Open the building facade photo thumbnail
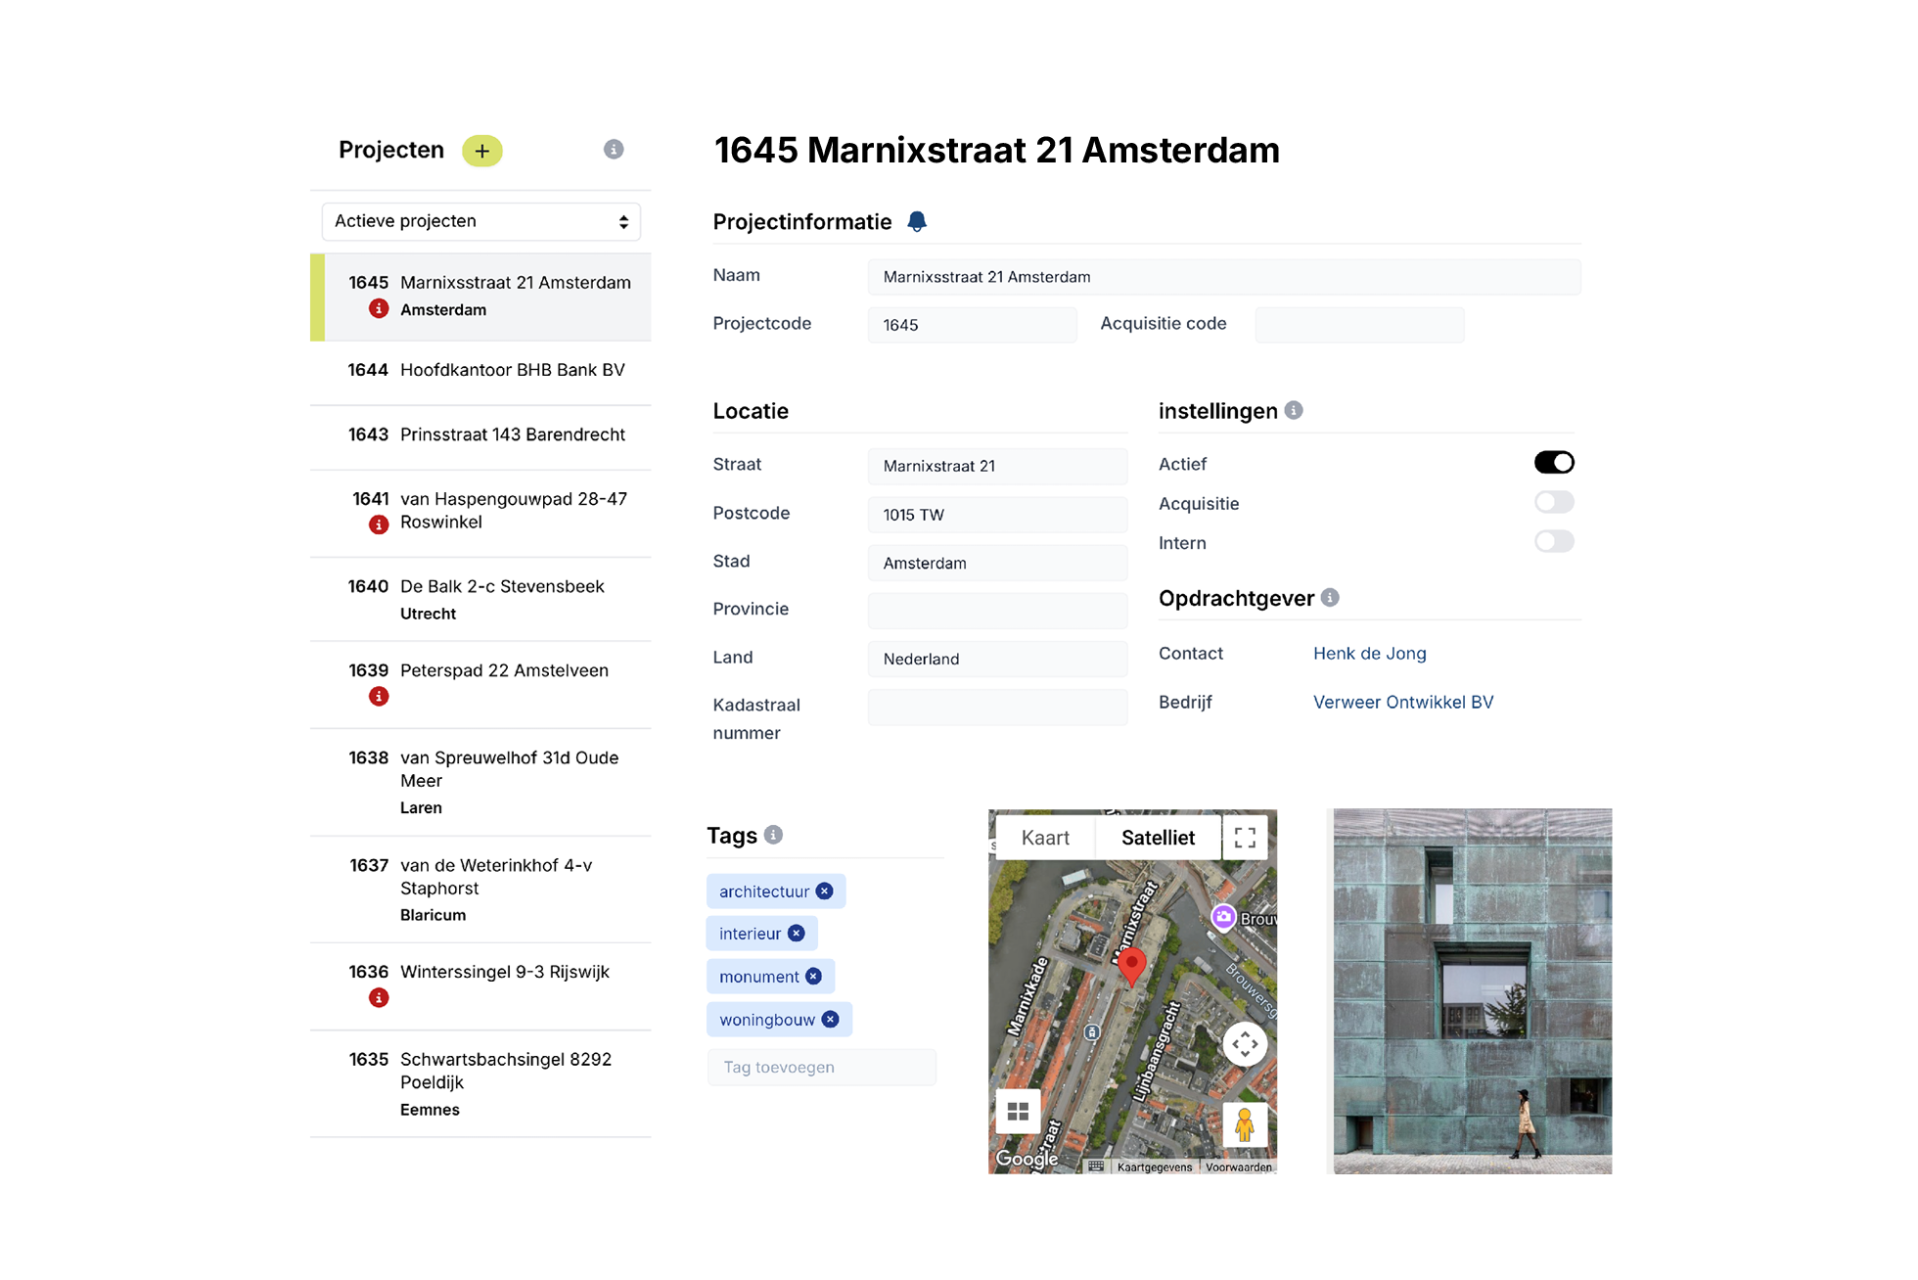The image size is (1918, 1280). tap(1472, 990)
